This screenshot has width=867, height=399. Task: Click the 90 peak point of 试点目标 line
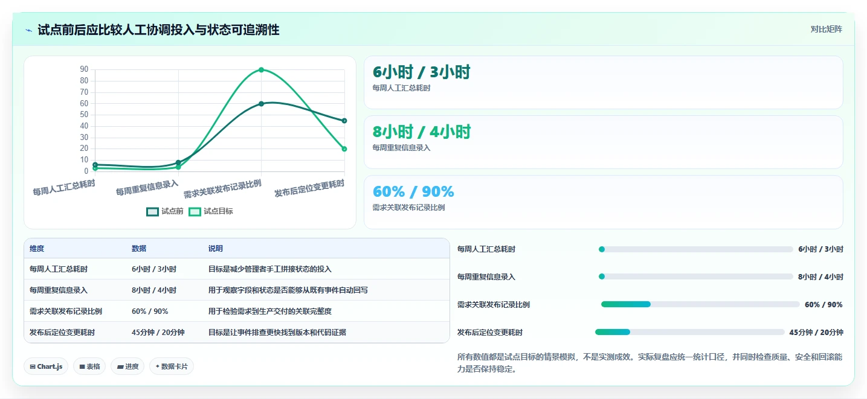tap(261, 69)
